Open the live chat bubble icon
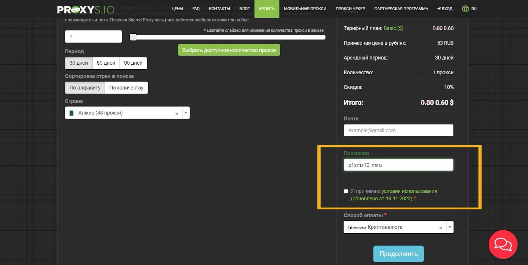 click(503, 245)
